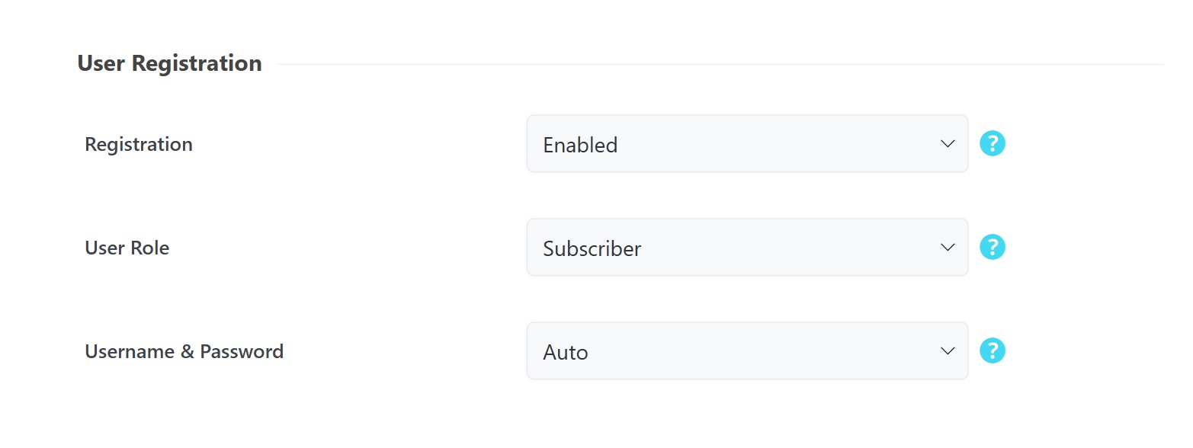Screen dimensions: 1193x448
Task: Click the User Role field label
Action: pos(127,248)
